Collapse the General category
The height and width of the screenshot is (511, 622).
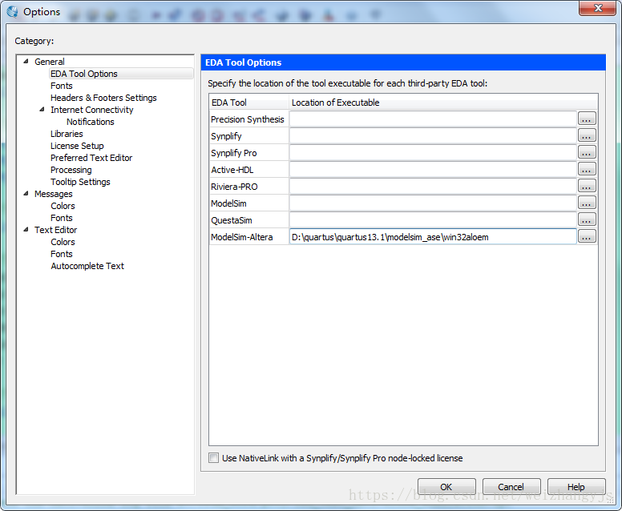[26, 61]
